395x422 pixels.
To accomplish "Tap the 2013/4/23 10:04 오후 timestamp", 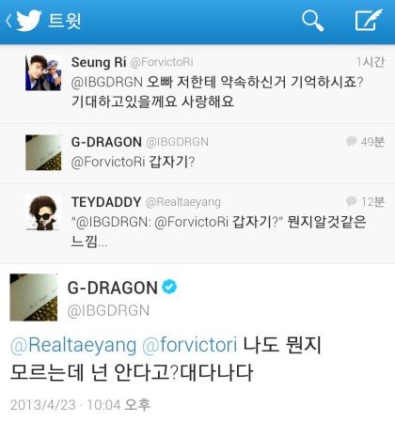I will 80,405.
